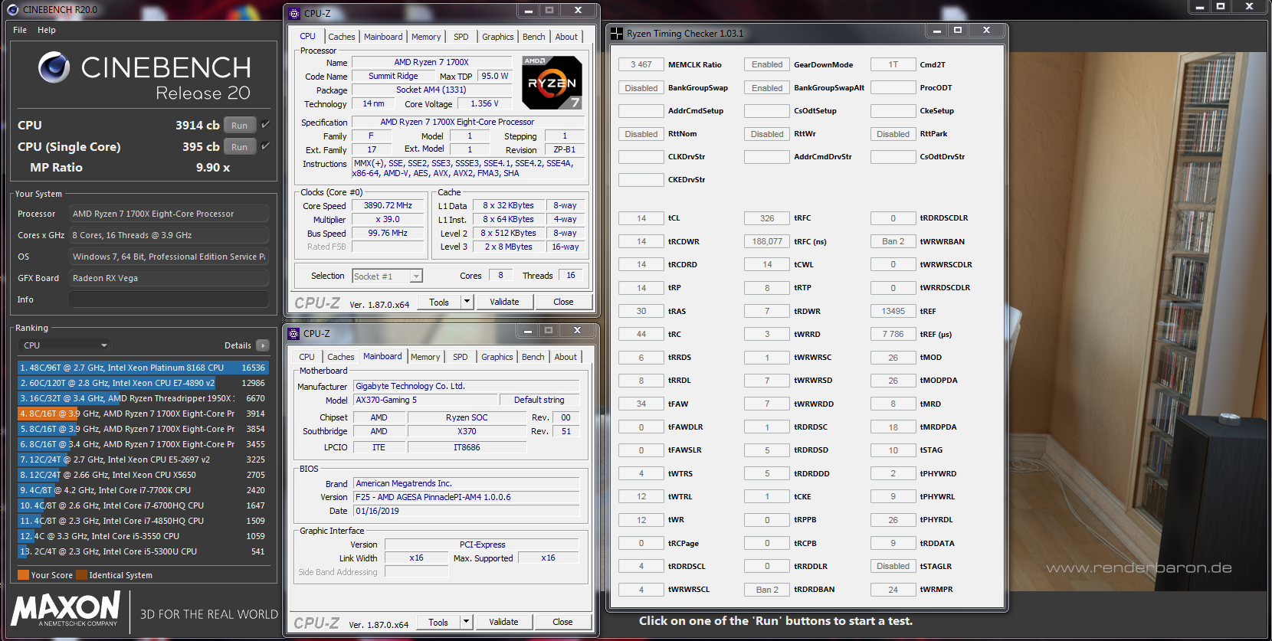Select ranking row Ryzen Threadripper 1950X

[x=143, y=398]
